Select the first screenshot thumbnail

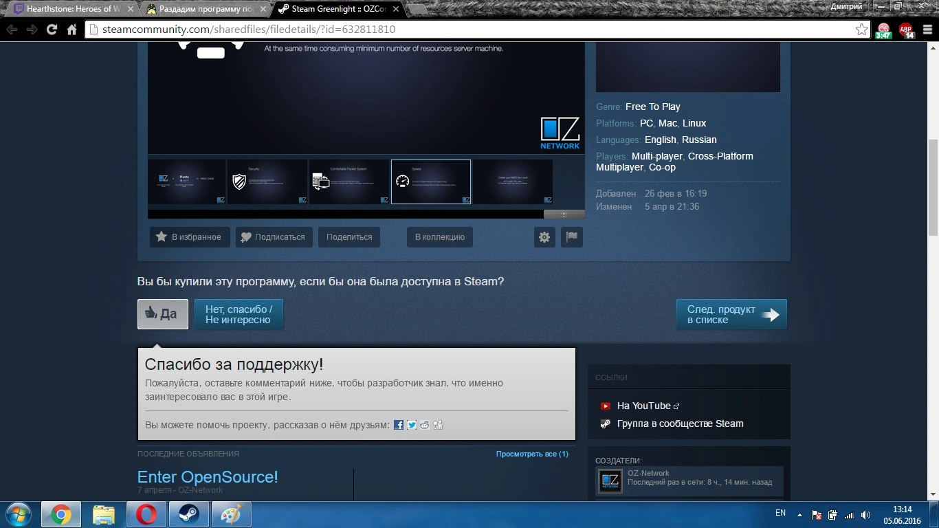186,181
